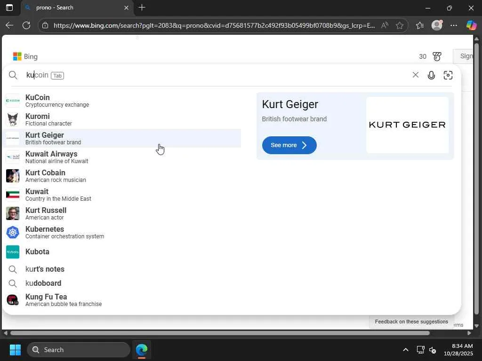
Task: Select Kuwait country suggestion
Action: (x=122, y=195)
